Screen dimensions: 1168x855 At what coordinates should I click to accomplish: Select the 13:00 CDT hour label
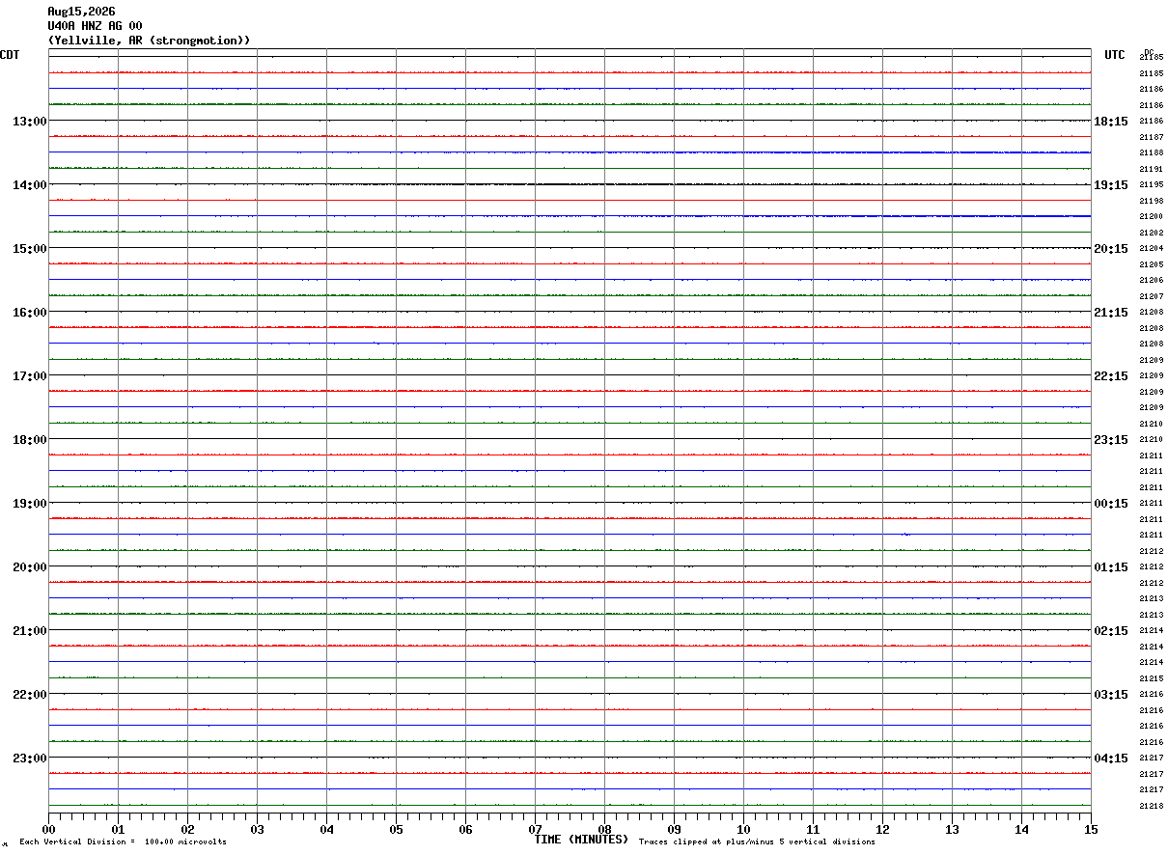29,122
